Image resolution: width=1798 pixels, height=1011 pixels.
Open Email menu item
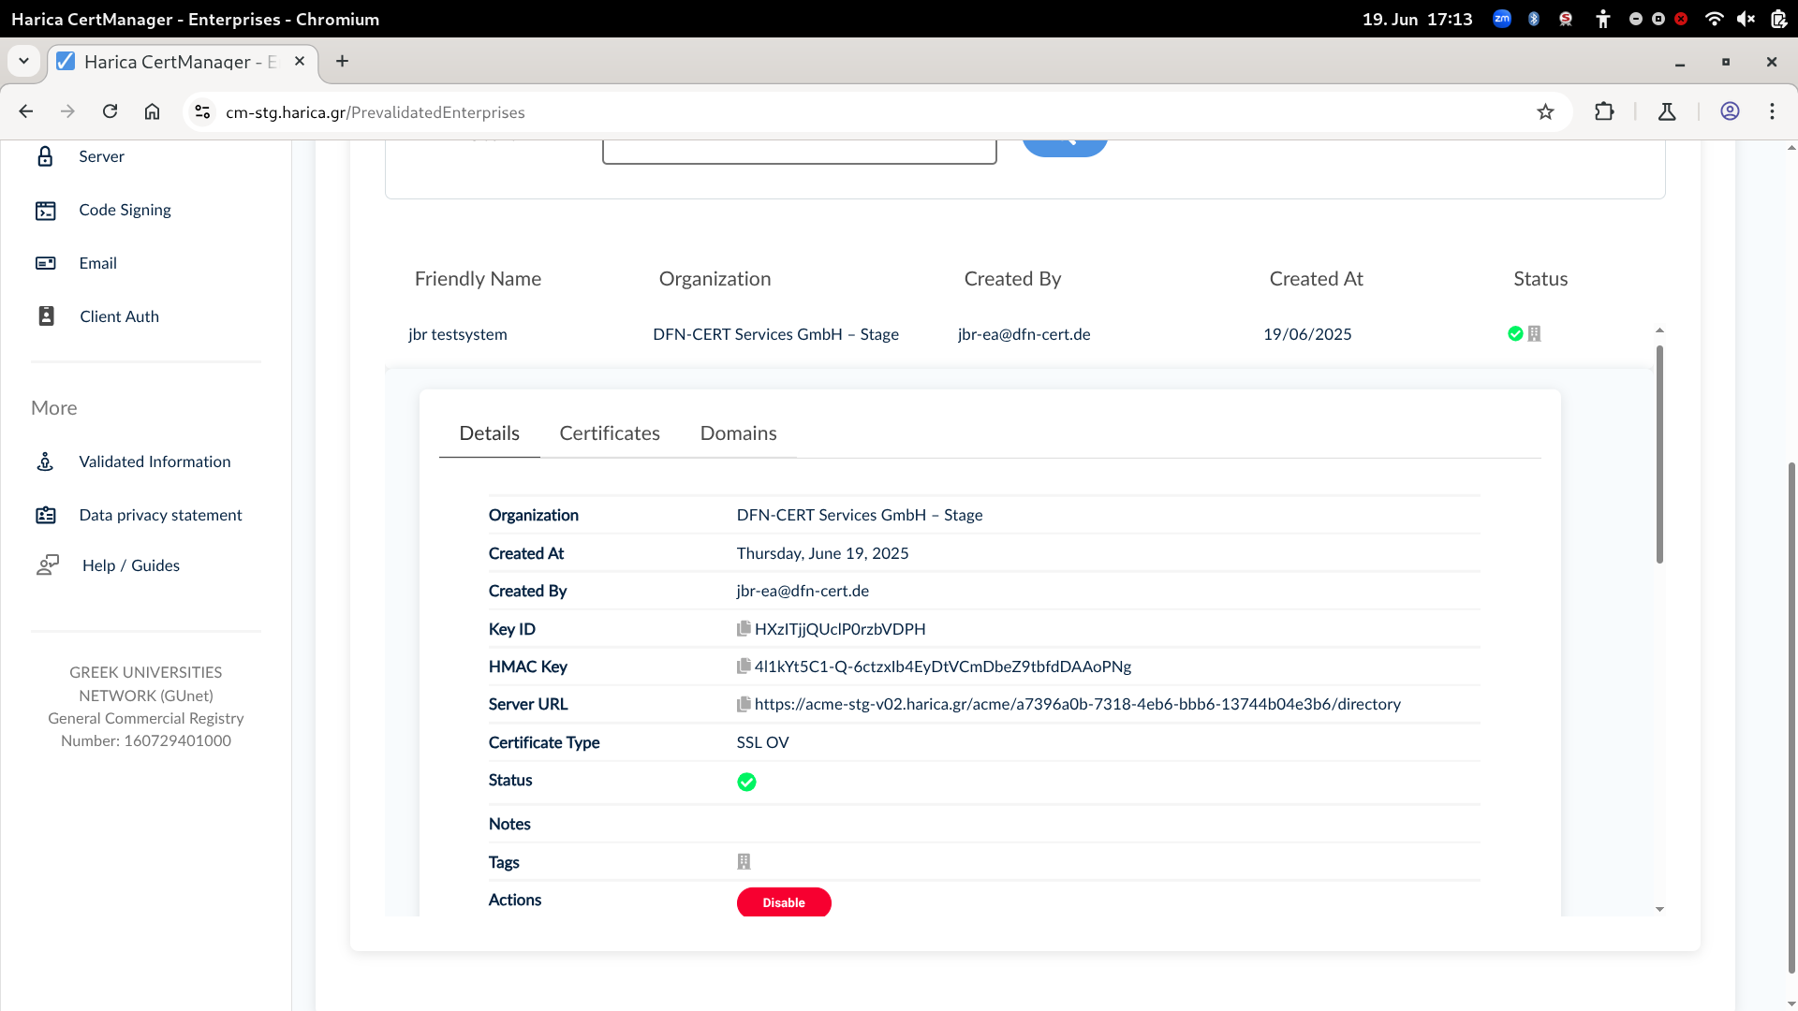tap(97, 263)
